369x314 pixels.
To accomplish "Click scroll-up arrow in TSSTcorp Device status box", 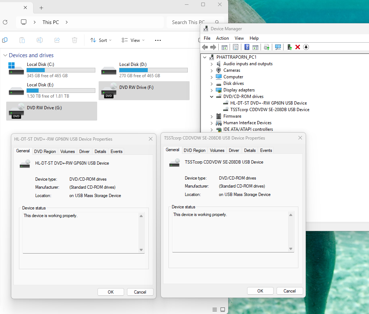I will click(x=291, y=215).
